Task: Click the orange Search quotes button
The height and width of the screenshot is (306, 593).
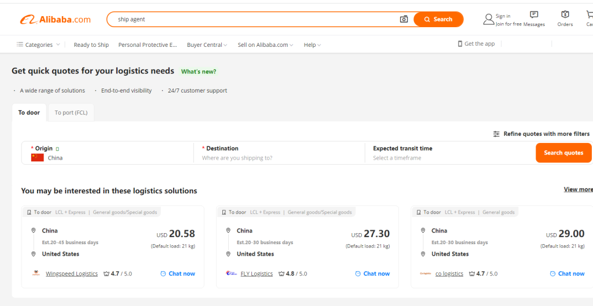Action: 563,153
